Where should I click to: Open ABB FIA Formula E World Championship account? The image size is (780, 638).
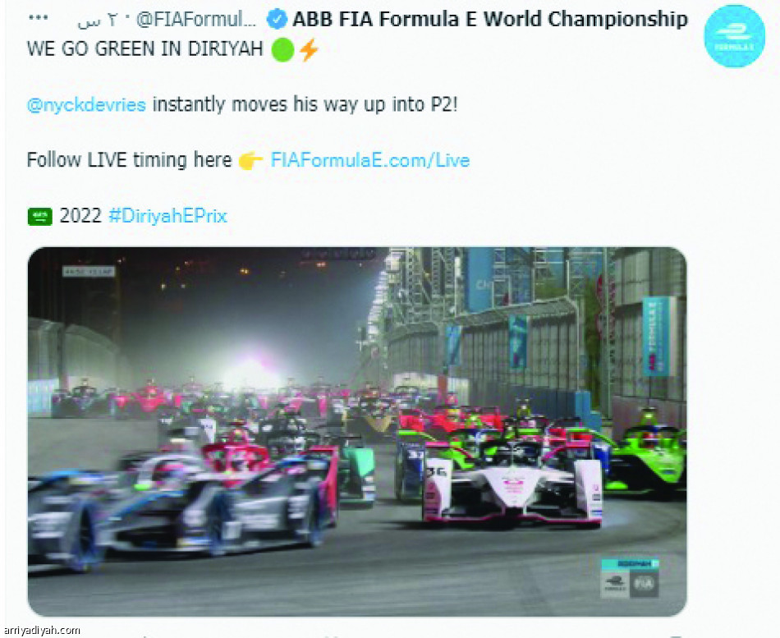tap(490, 20)
